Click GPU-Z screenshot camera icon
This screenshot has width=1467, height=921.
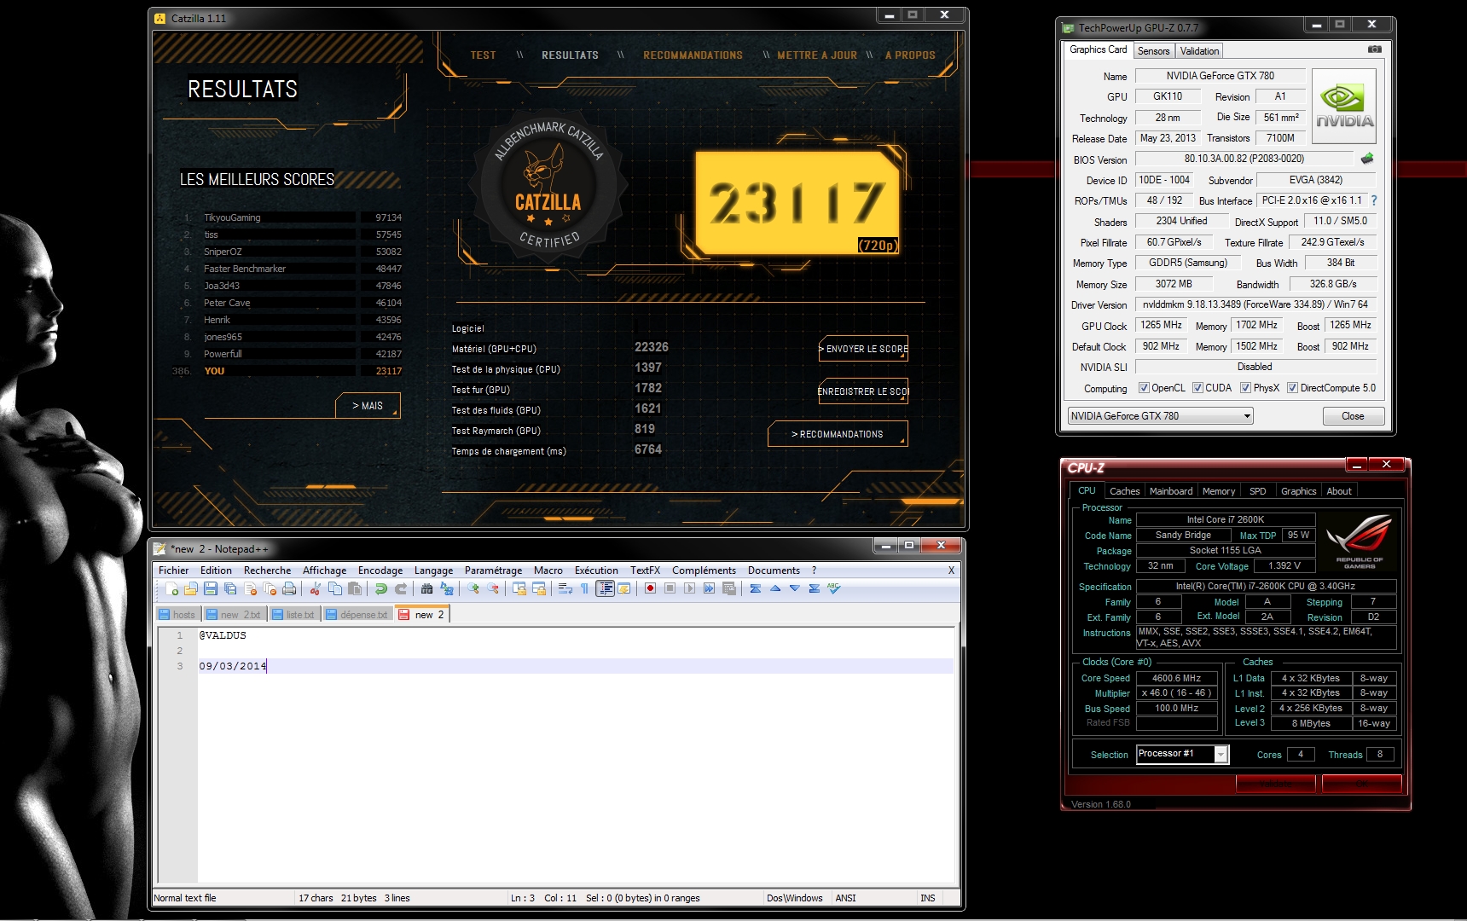click(1375, 49)
